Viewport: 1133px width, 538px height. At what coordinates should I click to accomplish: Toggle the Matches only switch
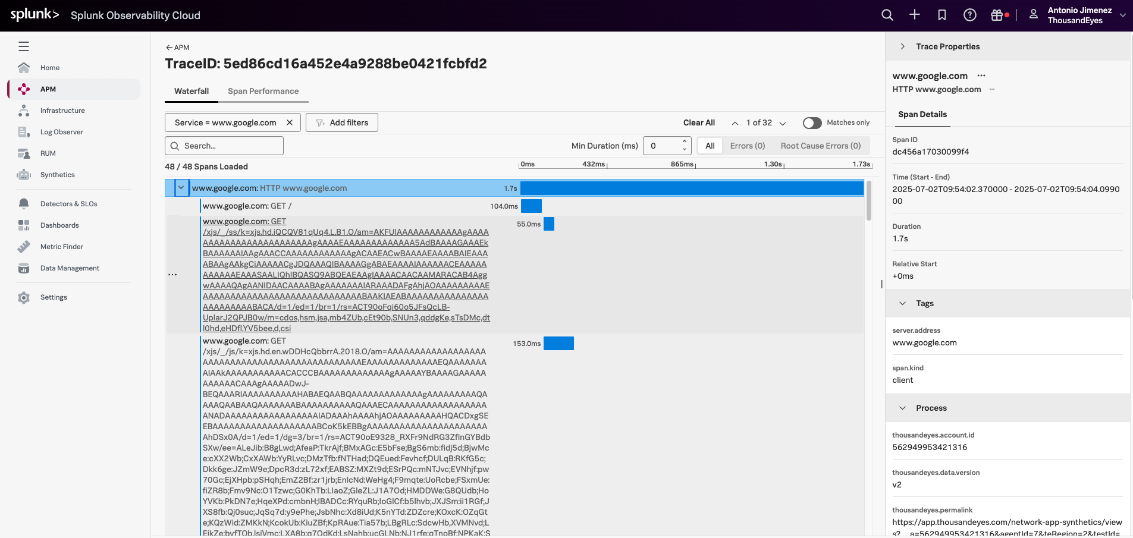coord(812,122)
